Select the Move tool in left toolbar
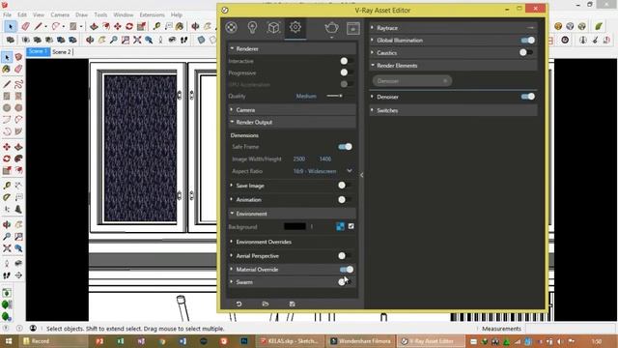The height and width of the screenshot is (348, 618). coord(7,147)
